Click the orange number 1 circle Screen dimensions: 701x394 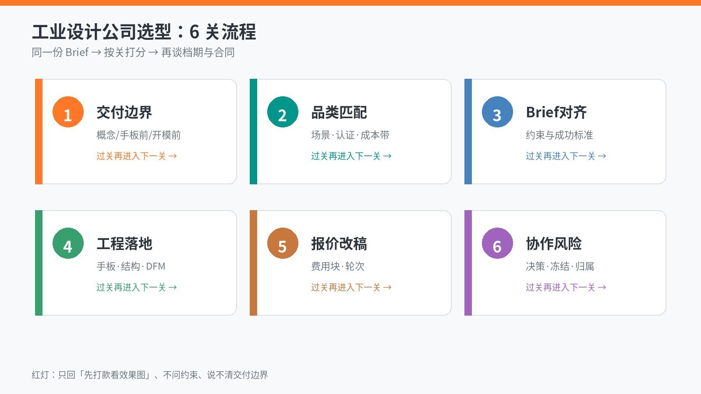point(68,112)
